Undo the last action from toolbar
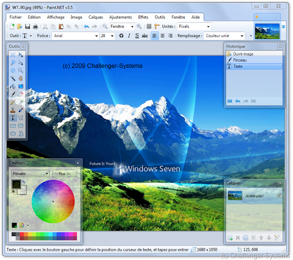The height and width of the screenshot is (260, 293). [86, 26]
